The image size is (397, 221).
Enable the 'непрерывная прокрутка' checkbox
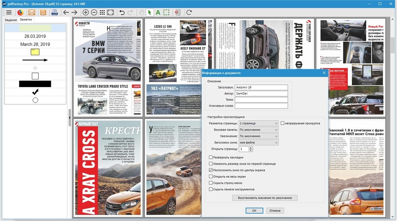tap(282, 123)
